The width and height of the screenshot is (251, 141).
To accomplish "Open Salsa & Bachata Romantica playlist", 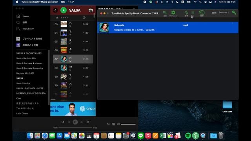I will (x=30, y=68).
